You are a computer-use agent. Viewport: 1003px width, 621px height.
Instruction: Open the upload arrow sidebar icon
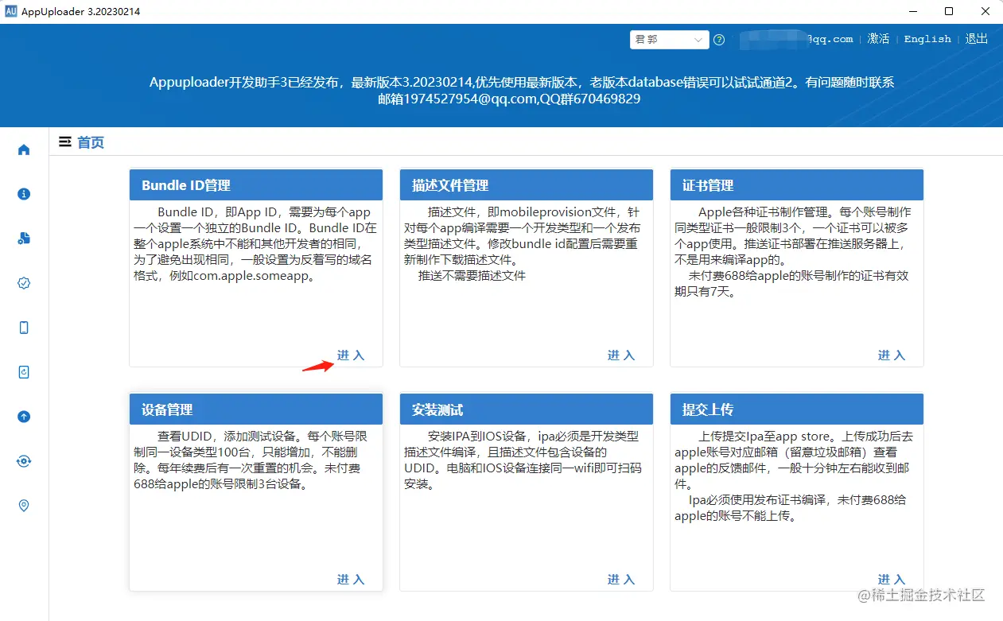coord(24,417)
